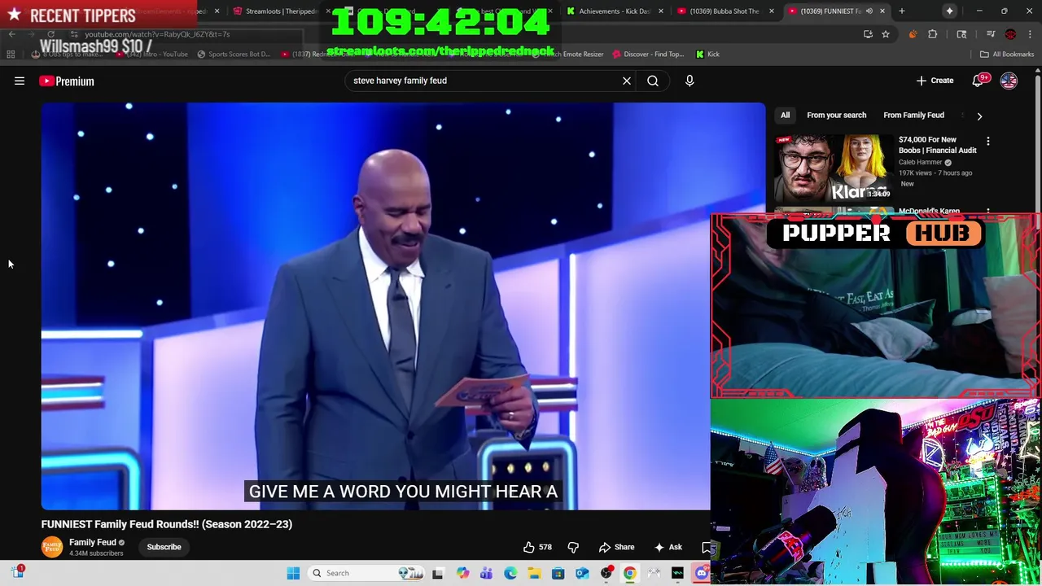This screenshot has width=1042, height=586.
Task: Switch to the Streamloots browser tab
Action: pyautogui.click(x=281, y=11)
